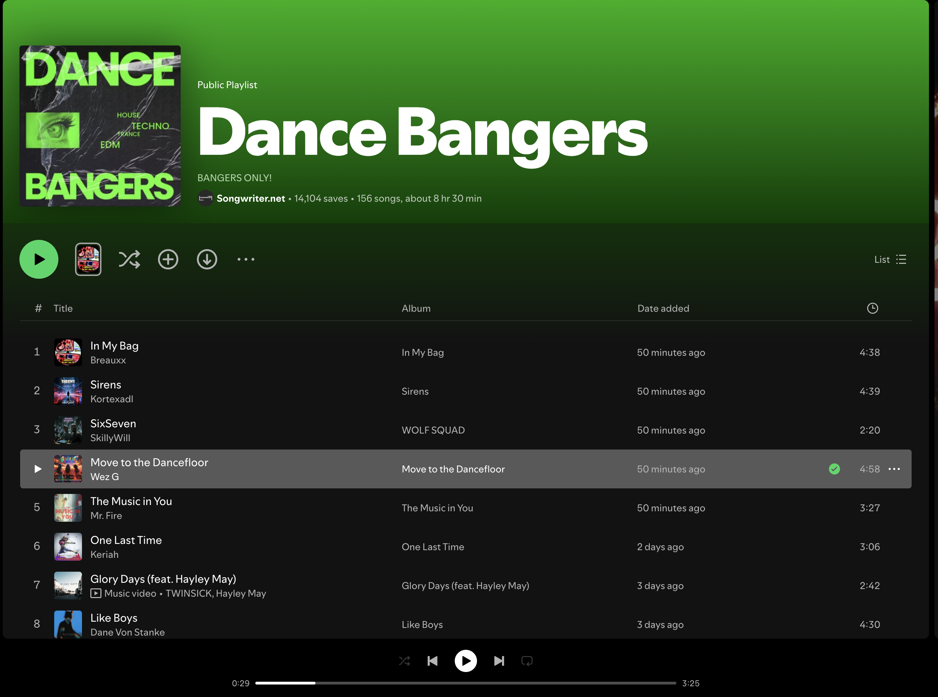The width and height of the screenshot is (938, 697).
Task: Toggle playlist shuffle icon next to cover preview
Action: 129,259
